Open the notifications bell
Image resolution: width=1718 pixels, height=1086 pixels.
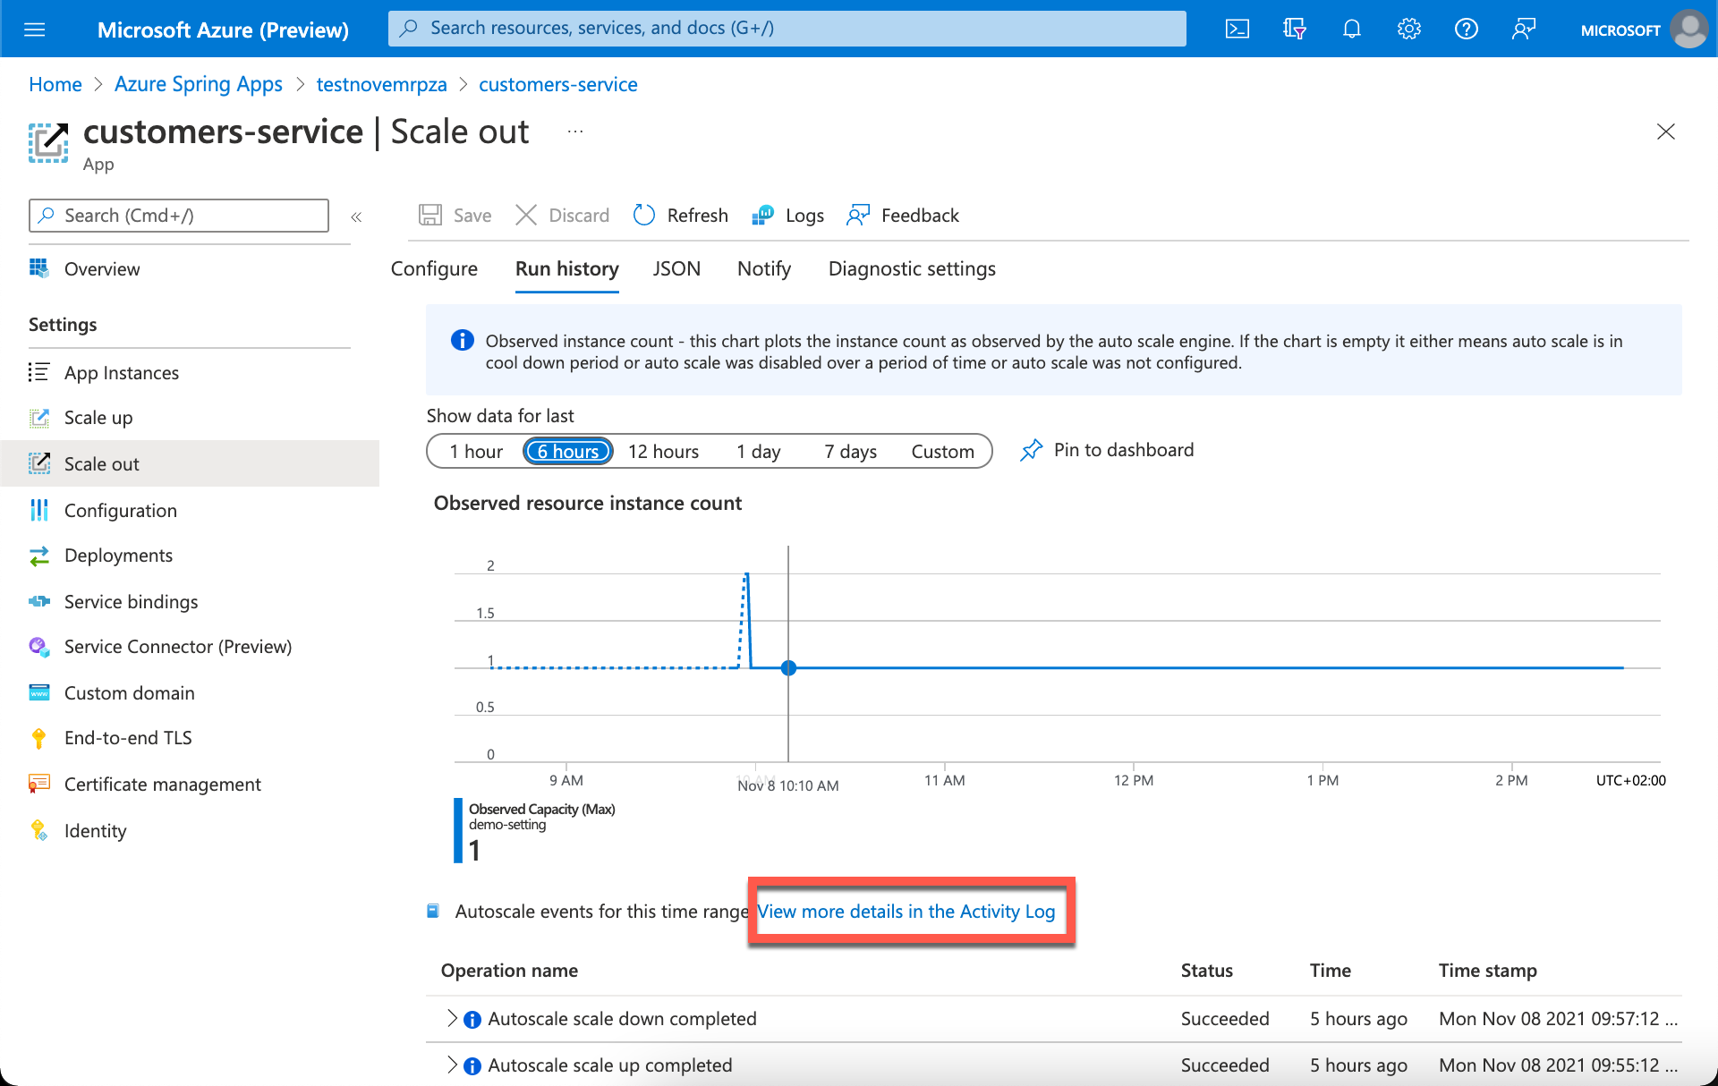[1351, 30]
